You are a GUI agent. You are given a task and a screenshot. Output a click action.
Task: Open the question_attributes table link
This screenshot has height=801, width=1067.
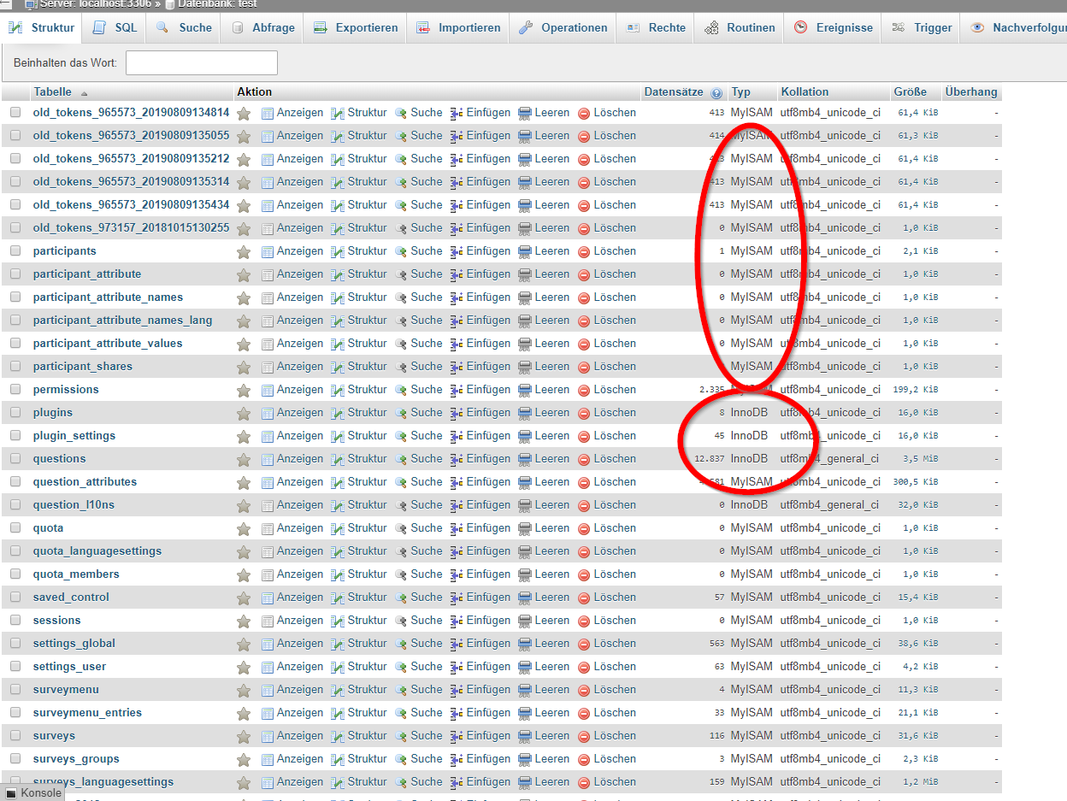85,482
